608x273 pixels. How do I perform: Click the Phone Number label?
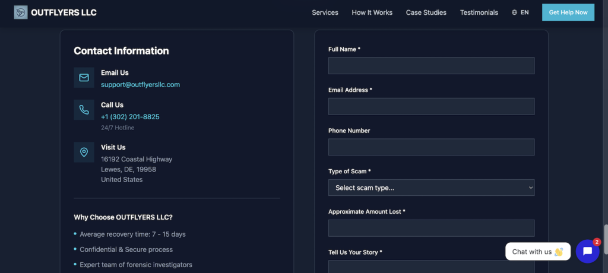click(x=349, y=131)
